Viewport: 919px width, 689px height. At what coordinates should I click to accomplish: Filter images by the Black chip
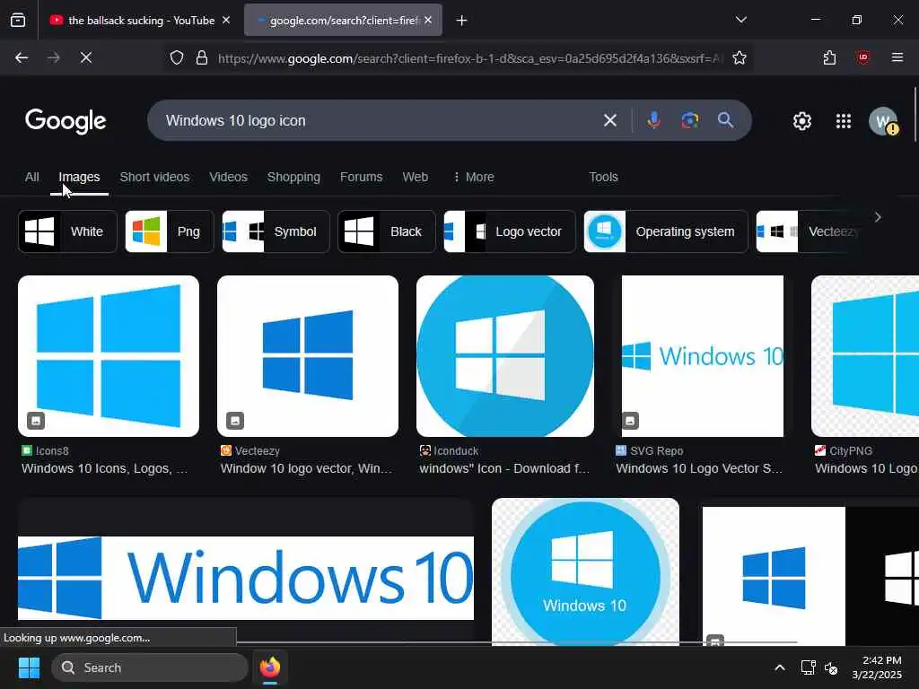point(386,231)
